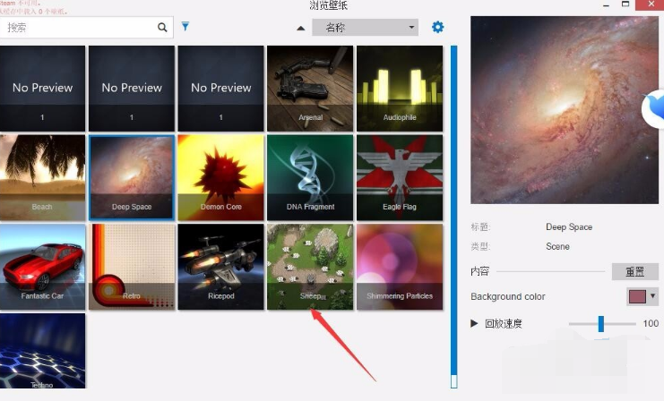Choose the Eagle Flag wallpaper thumbnail
The image size is (664, 401).
point(400,176)
